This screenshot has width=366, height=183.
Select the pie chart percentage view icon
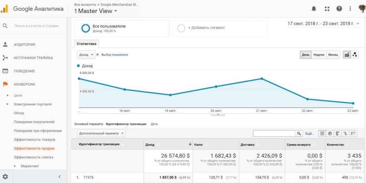[330, 134]
